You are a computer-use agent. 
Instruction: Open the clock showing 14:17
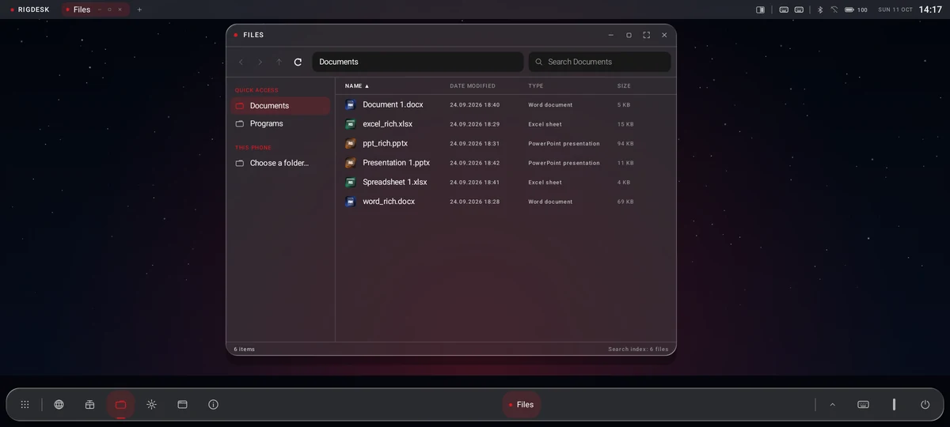pos(930,9)
